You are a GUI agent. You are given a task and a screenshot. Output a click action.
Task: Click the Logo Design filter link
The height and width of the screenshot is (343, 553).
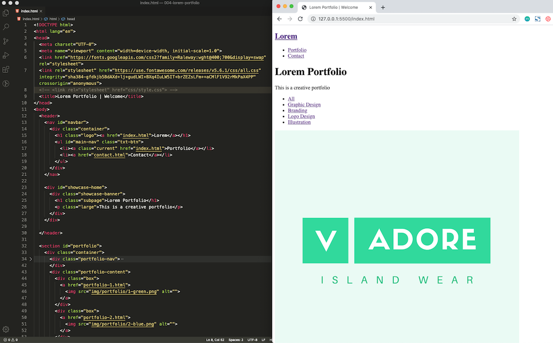tap(301, 117)
